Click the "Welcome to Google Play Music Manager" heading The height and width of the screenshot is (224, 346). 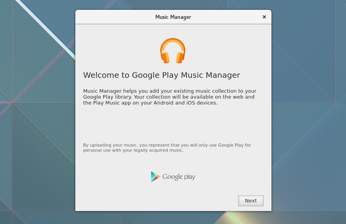(x=162, y=75)
